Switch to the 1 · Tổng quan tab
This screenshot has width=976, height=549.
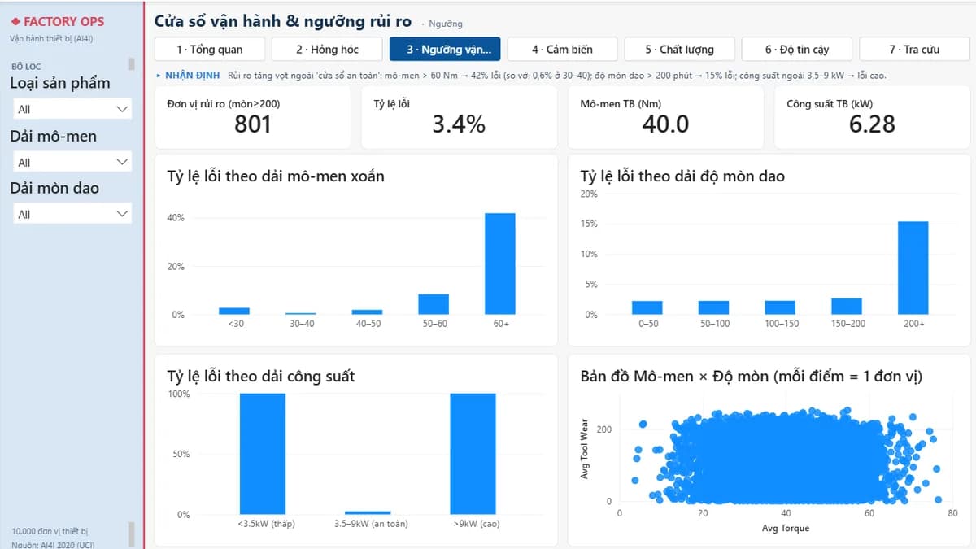[x=210, y=50]
